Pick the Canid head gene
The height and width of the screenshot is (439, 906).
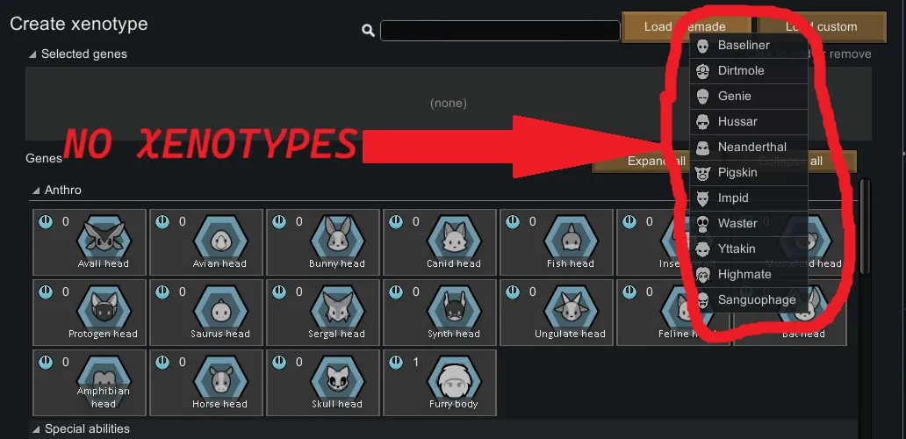pos(440,242)
